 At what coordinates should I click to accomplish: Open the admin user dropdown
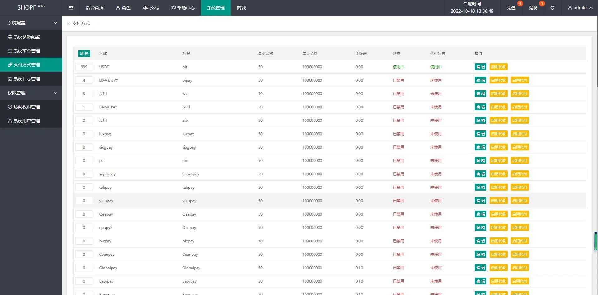pos(580,8)
